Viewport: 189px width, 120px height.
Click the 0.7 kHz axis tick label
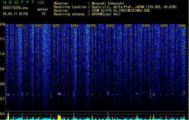pyautogui.click(x=3, y=99)
